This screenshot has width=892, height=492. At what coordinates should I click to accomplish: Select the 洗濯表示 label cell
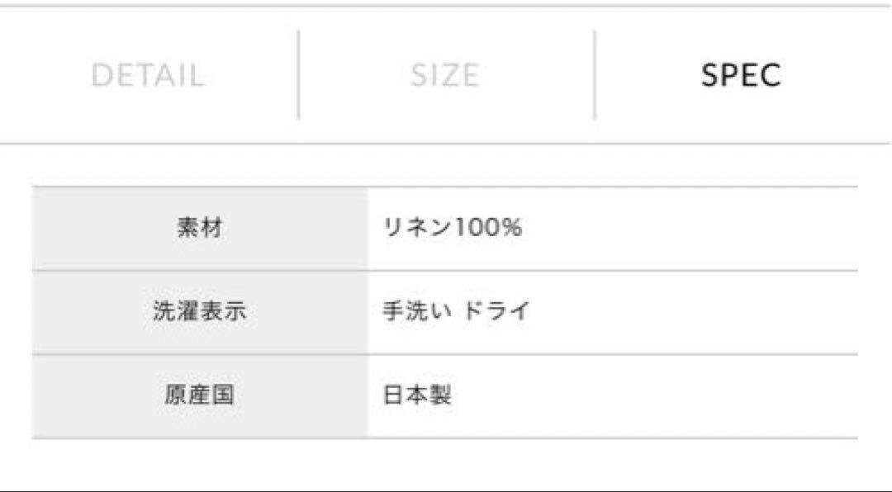point(200,312)
